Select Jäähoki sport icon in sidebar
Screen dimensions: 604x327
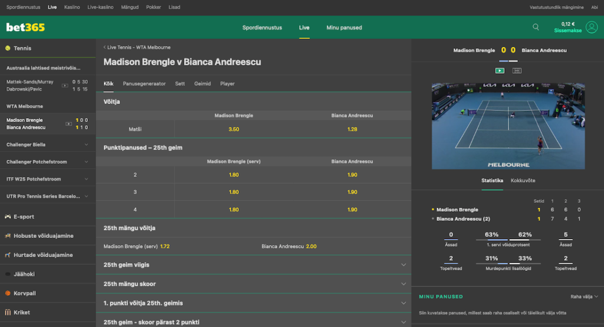coord(8,274)
